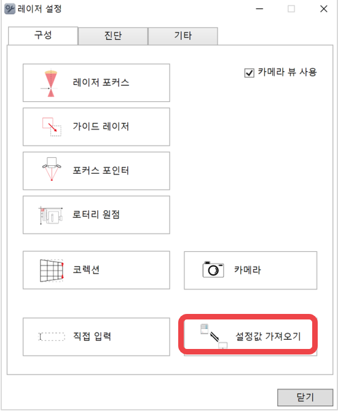Screen dimensions: 338x411
Task: Toggle the 카메라 뷰 사용 checkbox
Action: coord(249,72)
